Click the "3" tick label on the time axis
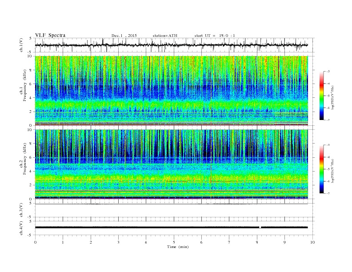This screenshot has height=272, width=352. [x=118, y=242]
